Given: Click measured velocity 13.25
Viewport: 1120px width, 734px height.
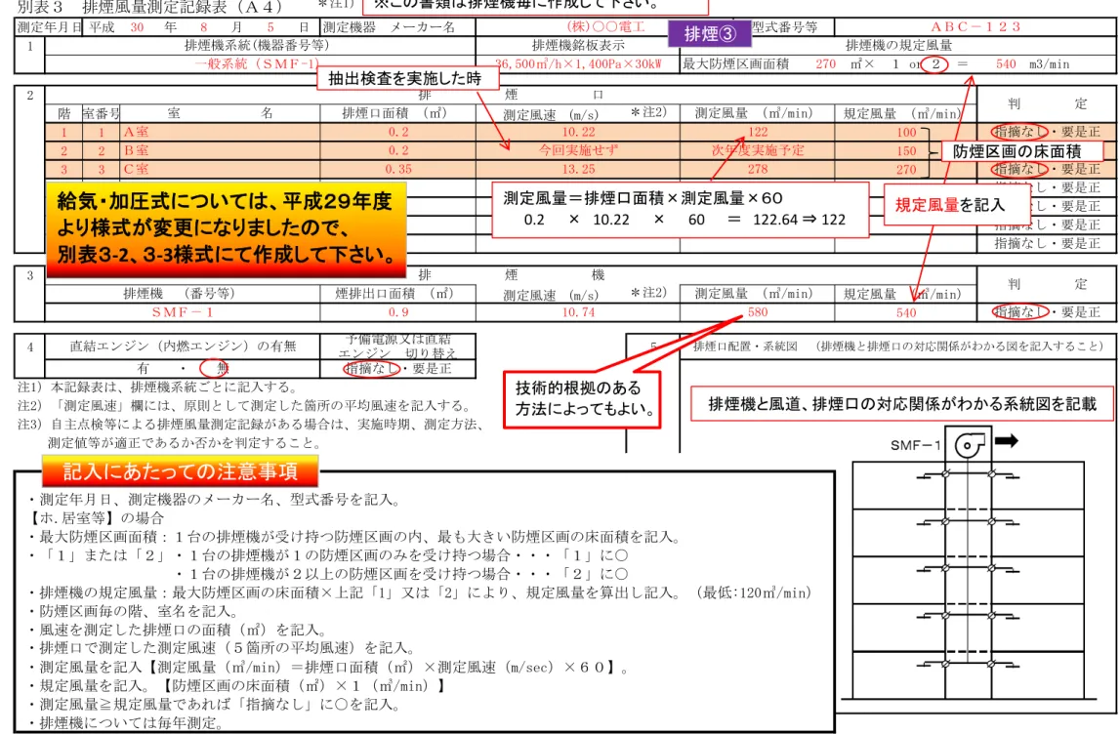Looking at the screenshot, I should [x=578, y=169].
